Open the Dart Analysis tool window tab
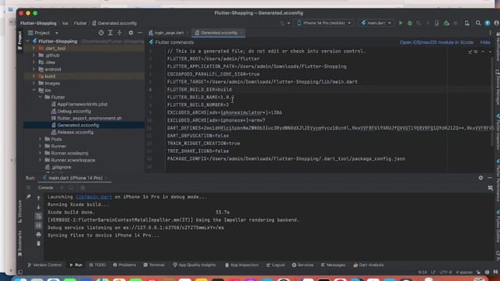 coord(368,265)
